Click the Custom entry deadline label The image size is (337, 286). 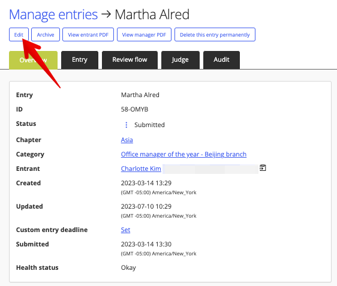[52, 230]
